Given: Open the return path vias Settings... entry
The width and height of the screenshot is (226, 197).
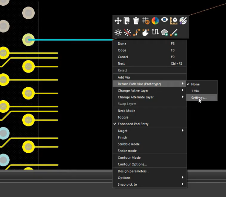Looking at the screenshot, I should pos(202,98).
